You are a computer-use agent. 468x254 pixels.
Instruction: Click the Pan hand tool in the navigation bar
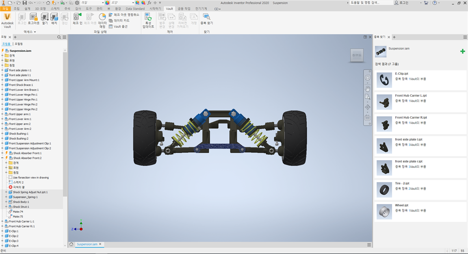pos(367,89)
